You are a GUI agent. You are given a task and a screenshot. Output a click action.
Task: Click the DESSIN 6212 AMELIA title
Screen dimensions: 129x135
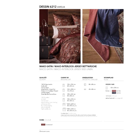(52, 7)
